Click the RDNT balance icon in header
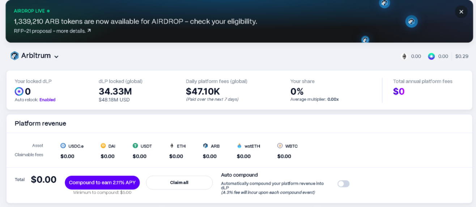The image size is (476, 207). point(431,56)
